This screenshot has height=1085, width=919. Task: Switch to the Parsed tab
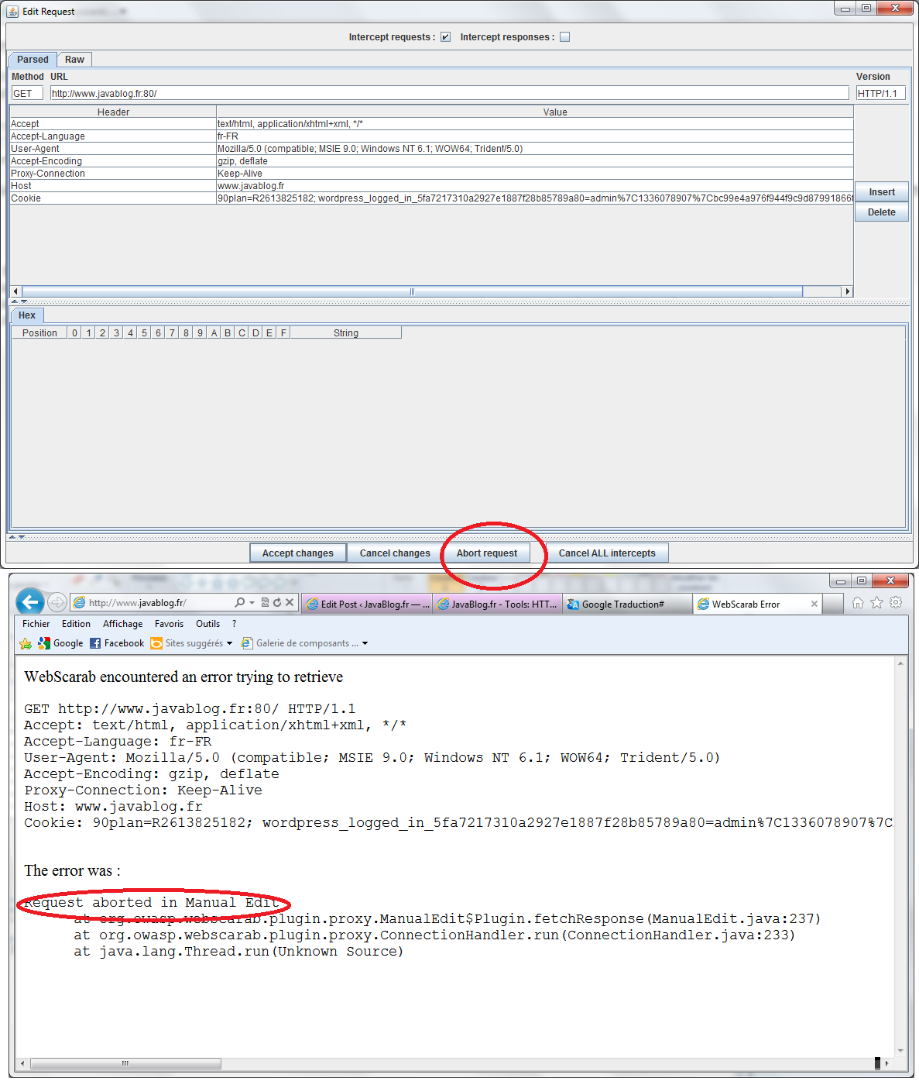(33, 60)
